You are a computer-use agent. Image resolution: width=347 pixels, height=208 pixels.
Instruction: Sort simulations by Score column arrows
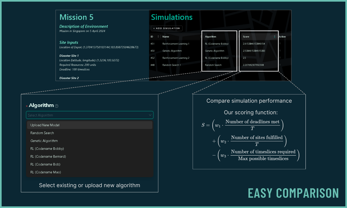tap(274, 37)
